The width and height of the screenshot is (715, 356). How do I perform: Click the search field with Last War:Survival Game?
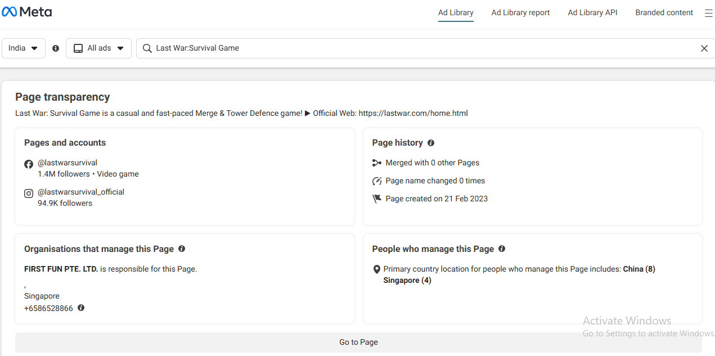click(425, 48)
